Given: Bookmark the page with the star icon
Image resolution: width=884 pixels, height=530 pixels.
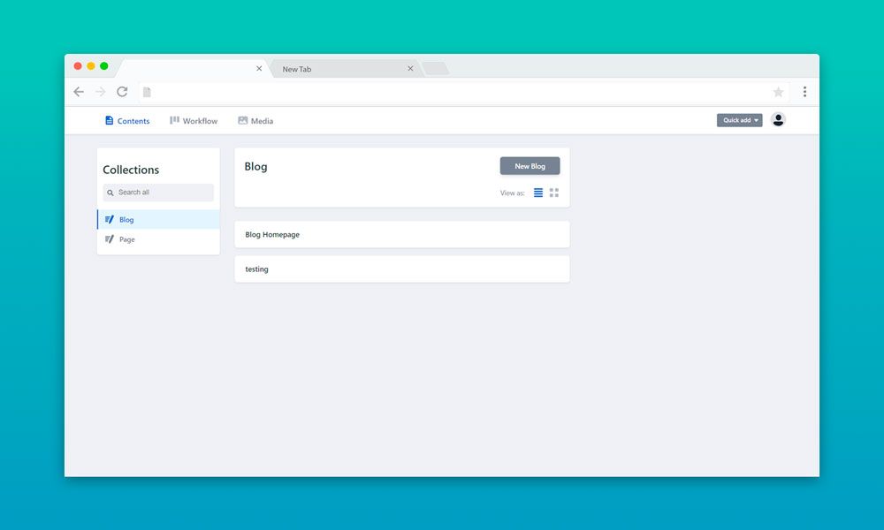Looking at the screenshot, I should point(778,92).
